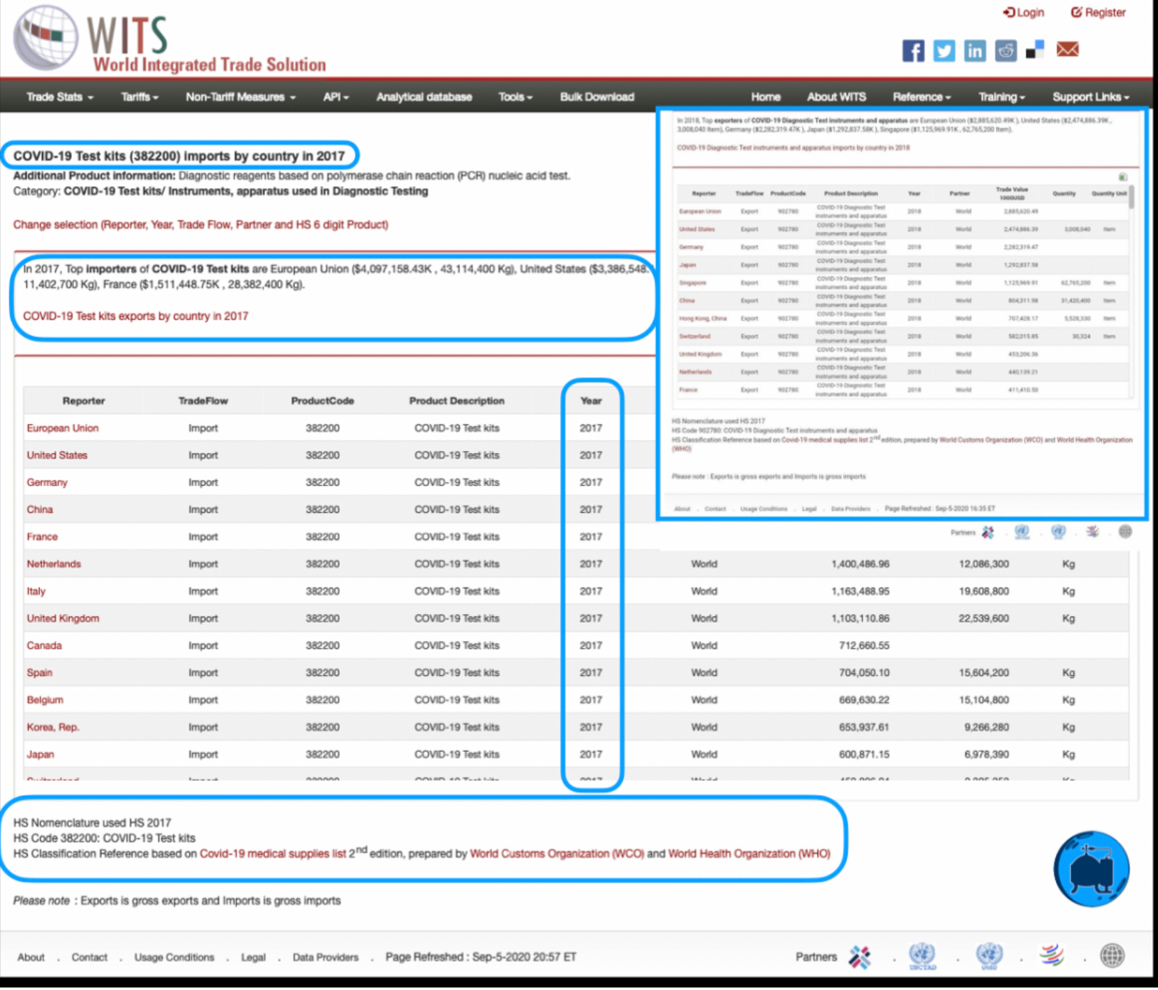This screenshot has height=990, width=1158.
Task: Click United Kingdom reporter link
Action: [63, 618]
